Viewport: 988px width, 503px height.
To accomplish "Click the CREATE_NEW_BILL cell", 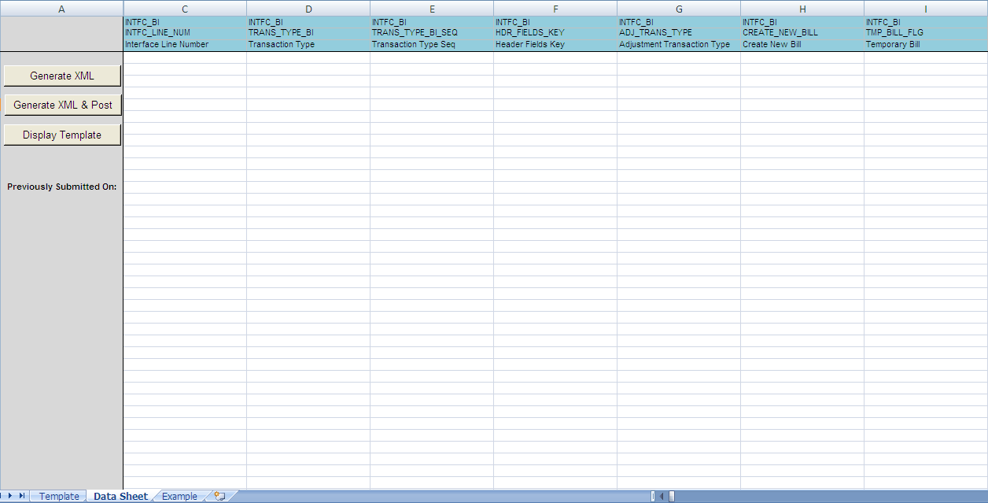I will [802, 33].
